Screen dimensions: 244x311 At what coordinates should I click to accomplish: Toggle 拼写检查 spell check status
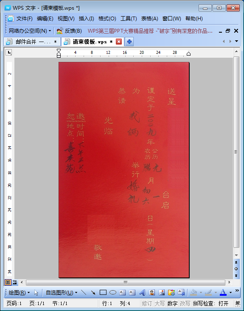click(x=211, y=303)
